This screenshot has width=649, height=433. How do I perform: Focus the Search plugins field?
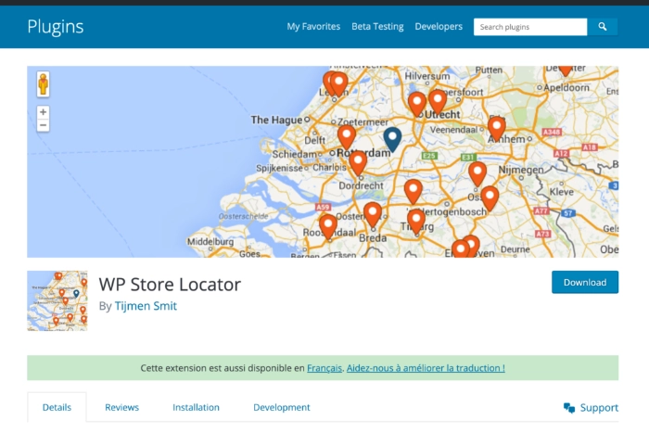tap(530, 27)
